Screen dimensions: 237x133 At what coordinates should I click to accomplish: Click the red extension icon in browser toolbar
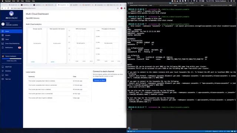click(121, 8)
